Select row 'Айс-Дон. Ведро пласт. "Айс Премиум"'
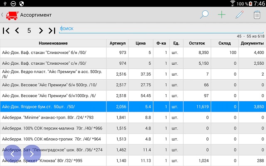 point(133,74)
